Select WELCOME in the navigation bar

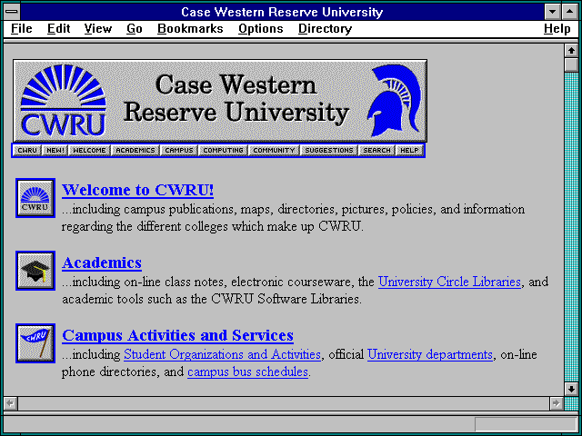click(x=89, y=150)
